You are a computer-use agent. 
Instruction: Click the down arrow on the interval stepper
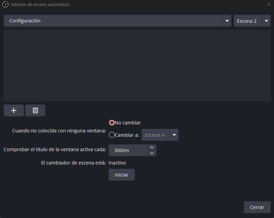click(x=152, y=153)
